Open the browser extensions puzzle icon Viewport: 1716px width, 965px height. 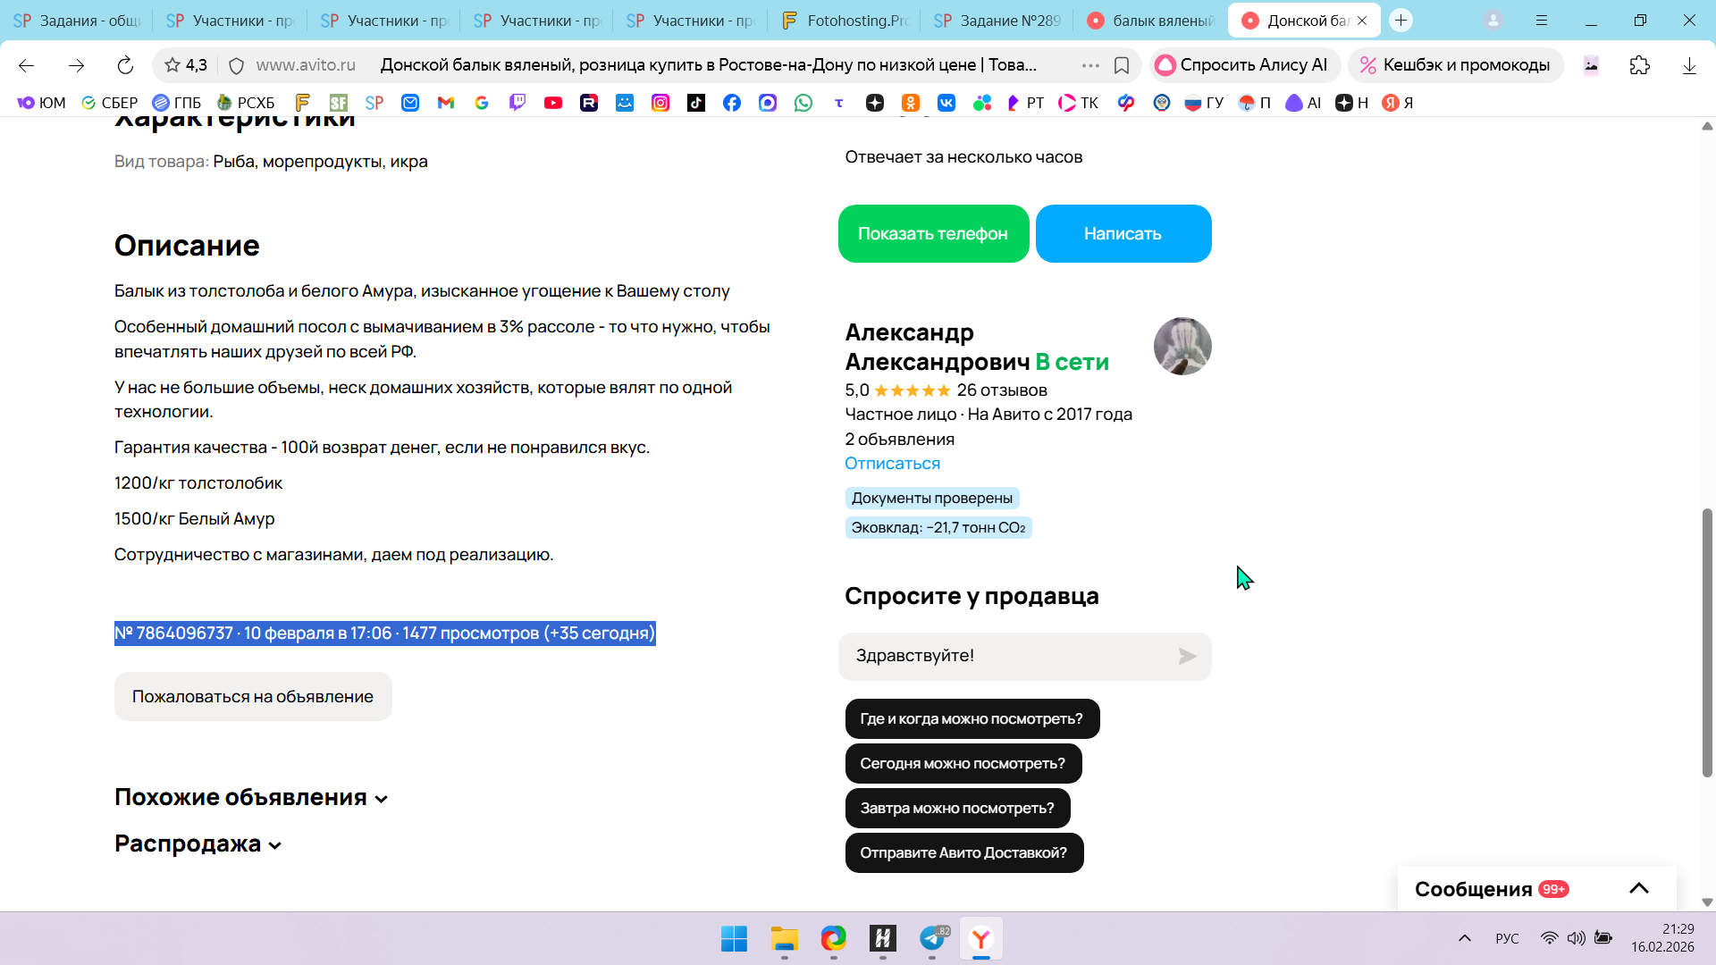coord(1639,65)
